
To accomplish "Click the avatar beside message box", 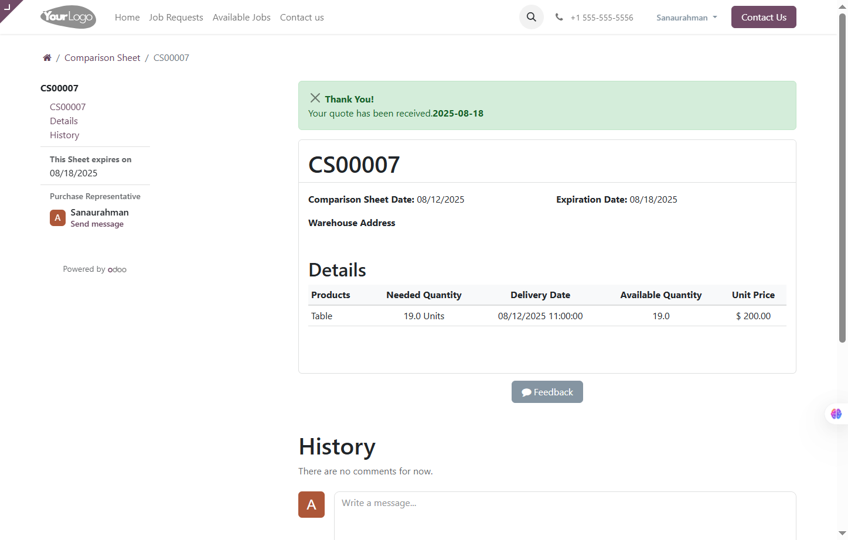I will [x=311, y=504].
